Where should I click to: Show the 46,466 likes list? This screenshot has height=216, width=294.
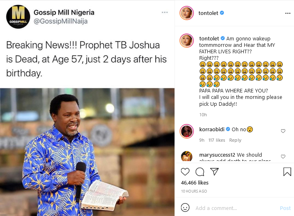pyautogui.click(x=195, y=183)
